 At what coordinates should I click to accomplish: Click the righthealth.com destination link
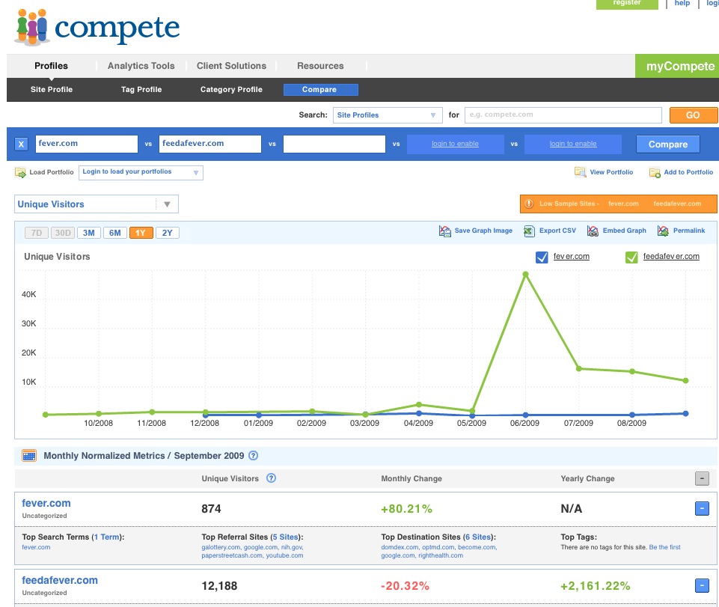pyautogui.click(x=441, y=555)
